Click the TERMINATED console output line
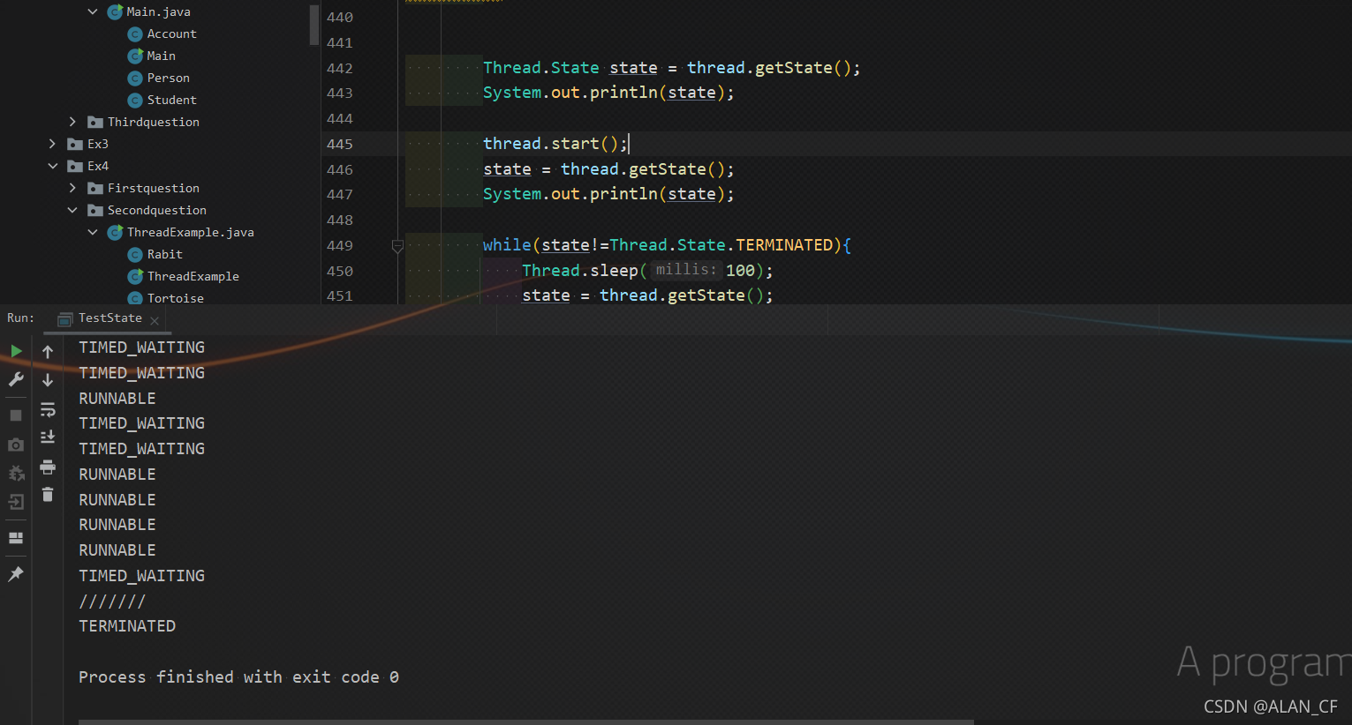The width and height of the screenshot is (1352, 725). [127, 626]
